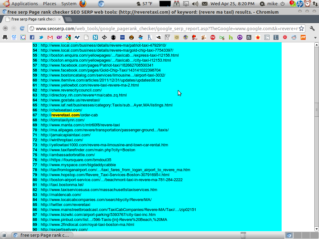This screenshot has height=239, width=319.
Task: Click the date and time clock
Action: tap(232, 4)
